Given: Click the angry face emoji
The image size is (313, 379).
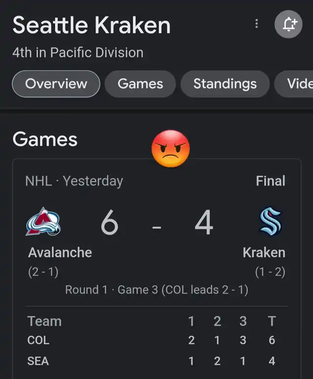Looking at the screenshot, I should coord(171,149).
